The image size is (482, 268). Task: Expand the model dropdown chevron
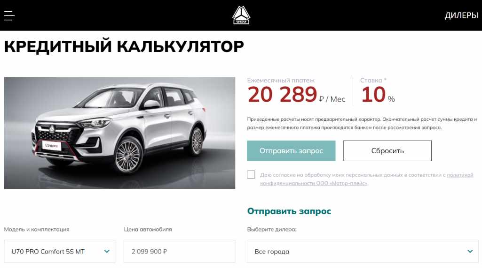pyautogui.click(x=107, y=252)
